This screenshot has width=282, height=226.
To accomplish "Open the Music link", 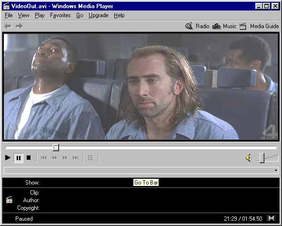I will click(x=224, y=26).
